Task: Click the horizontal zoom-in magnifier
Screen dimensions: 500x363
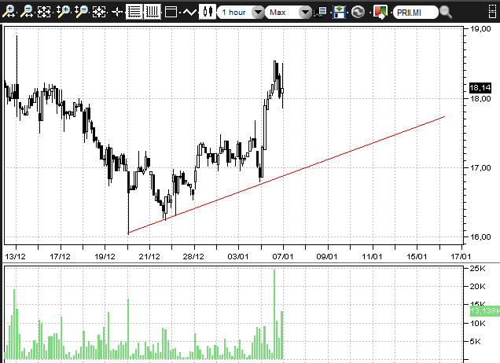Action: coord(9,12)
